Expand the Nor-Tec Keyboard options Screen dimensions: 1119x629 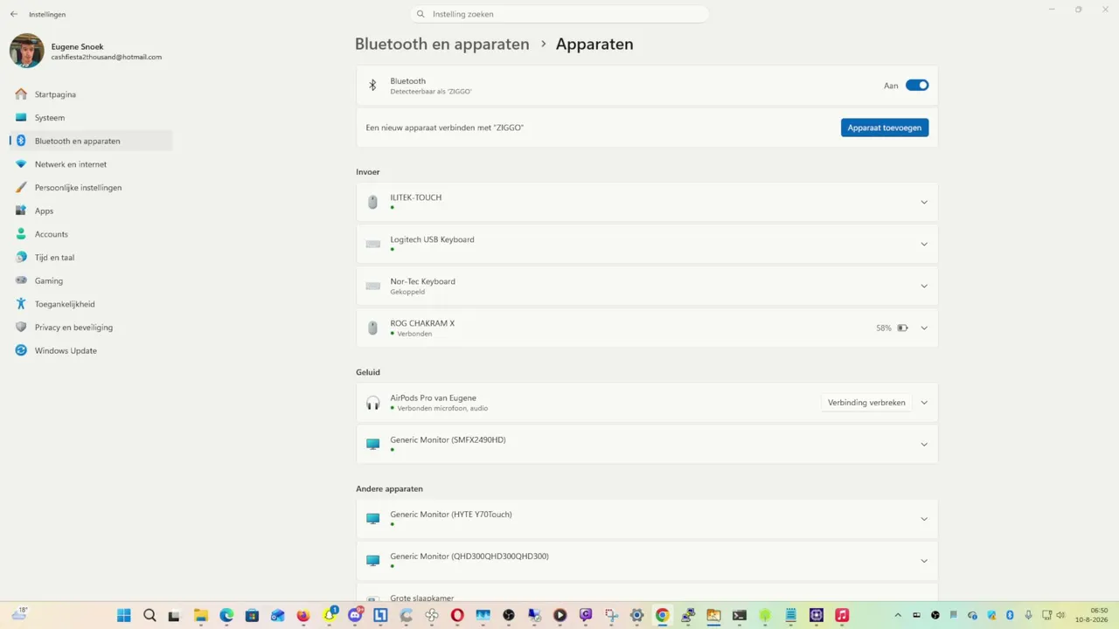pyautogui.click(x=924, y=287)
